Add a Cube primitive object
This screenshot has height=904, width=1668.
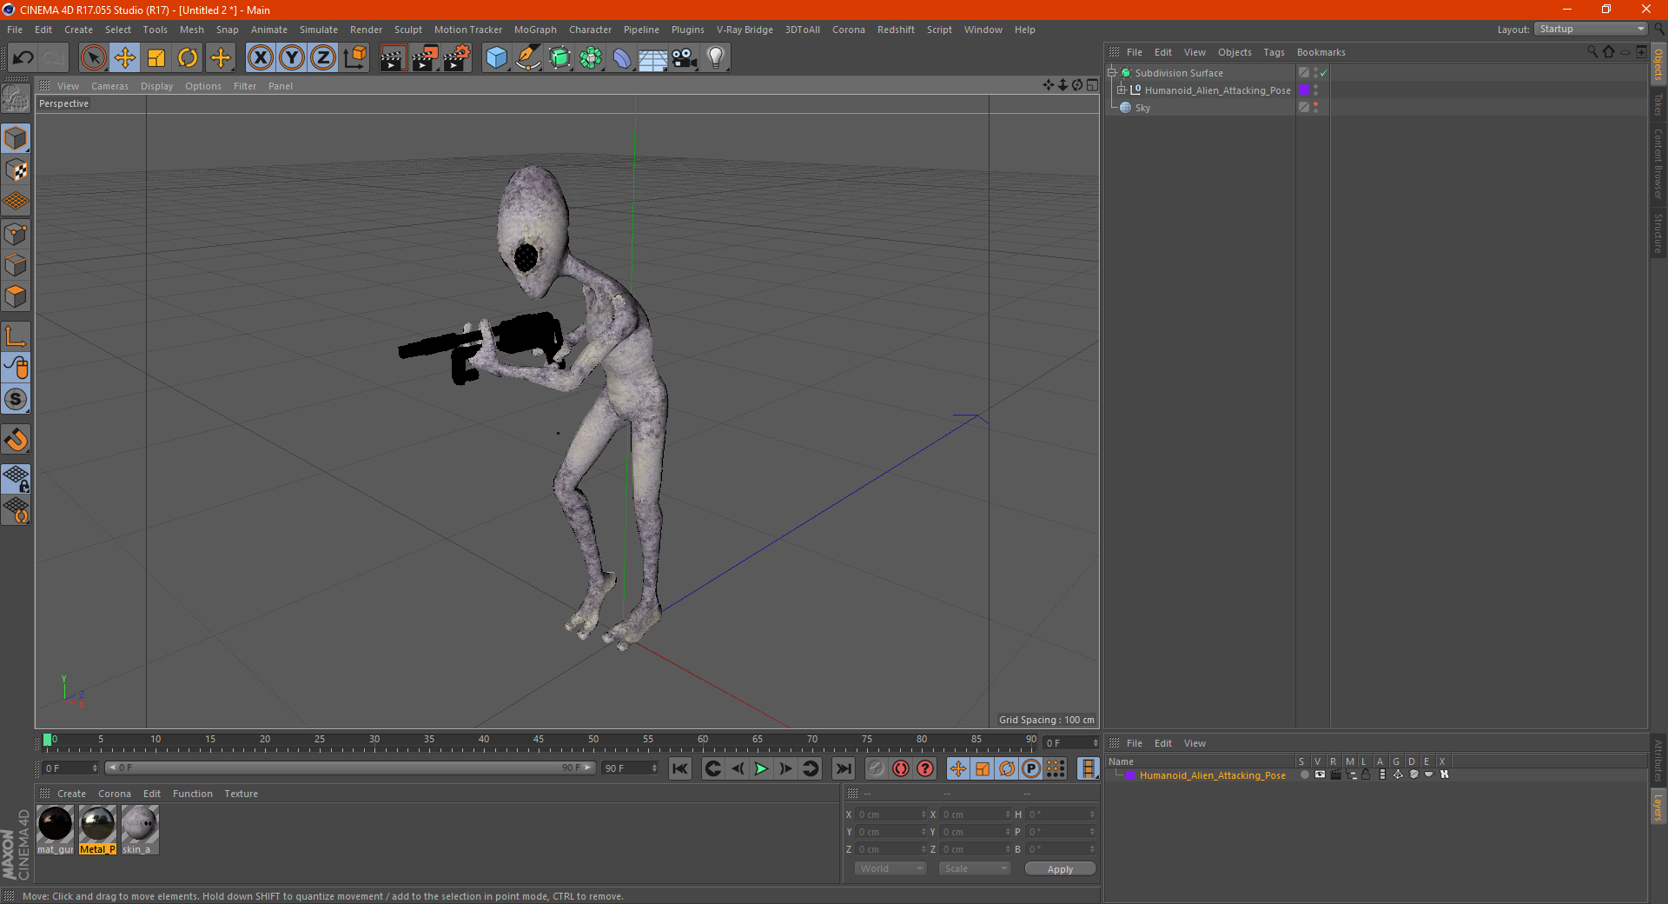(496, 58)
